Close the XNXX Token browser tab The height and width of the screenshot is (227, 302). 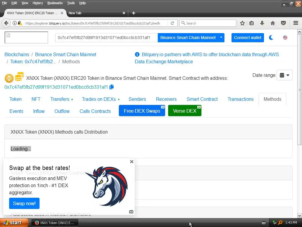click(x=62, y=13)
